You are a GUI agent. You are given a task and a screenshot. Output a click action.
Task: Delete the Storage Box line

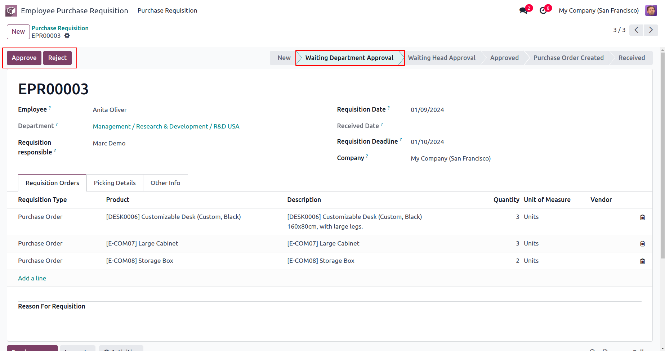click(642, 261)
